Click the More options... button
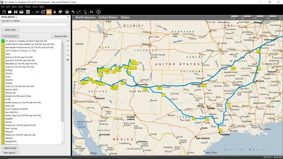283x159 pixels. (10, 153)
